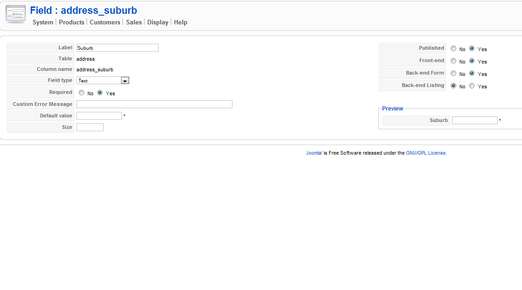Set Back-end Form to No
Viewport: 522px width, 290px height.
(453, 73)
